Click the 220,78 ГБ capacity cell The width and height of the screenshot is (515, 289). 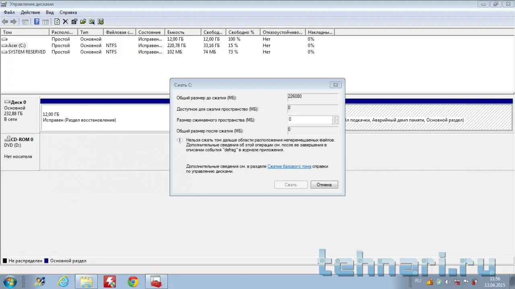pos(176,45)
